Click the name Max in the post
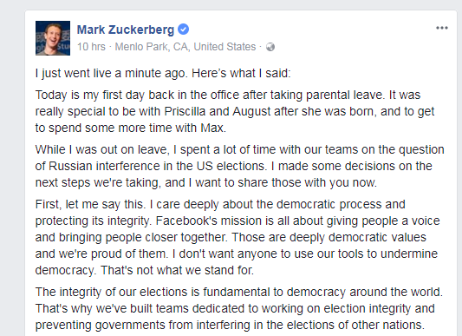This screenshot has width=462, height=336. tap(213, 128)
